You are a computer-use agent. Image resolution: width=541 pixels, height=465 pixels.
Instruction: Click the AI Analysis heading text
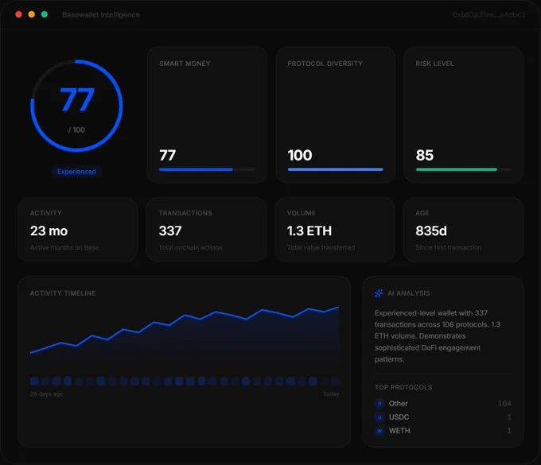[x=408, y=293]
